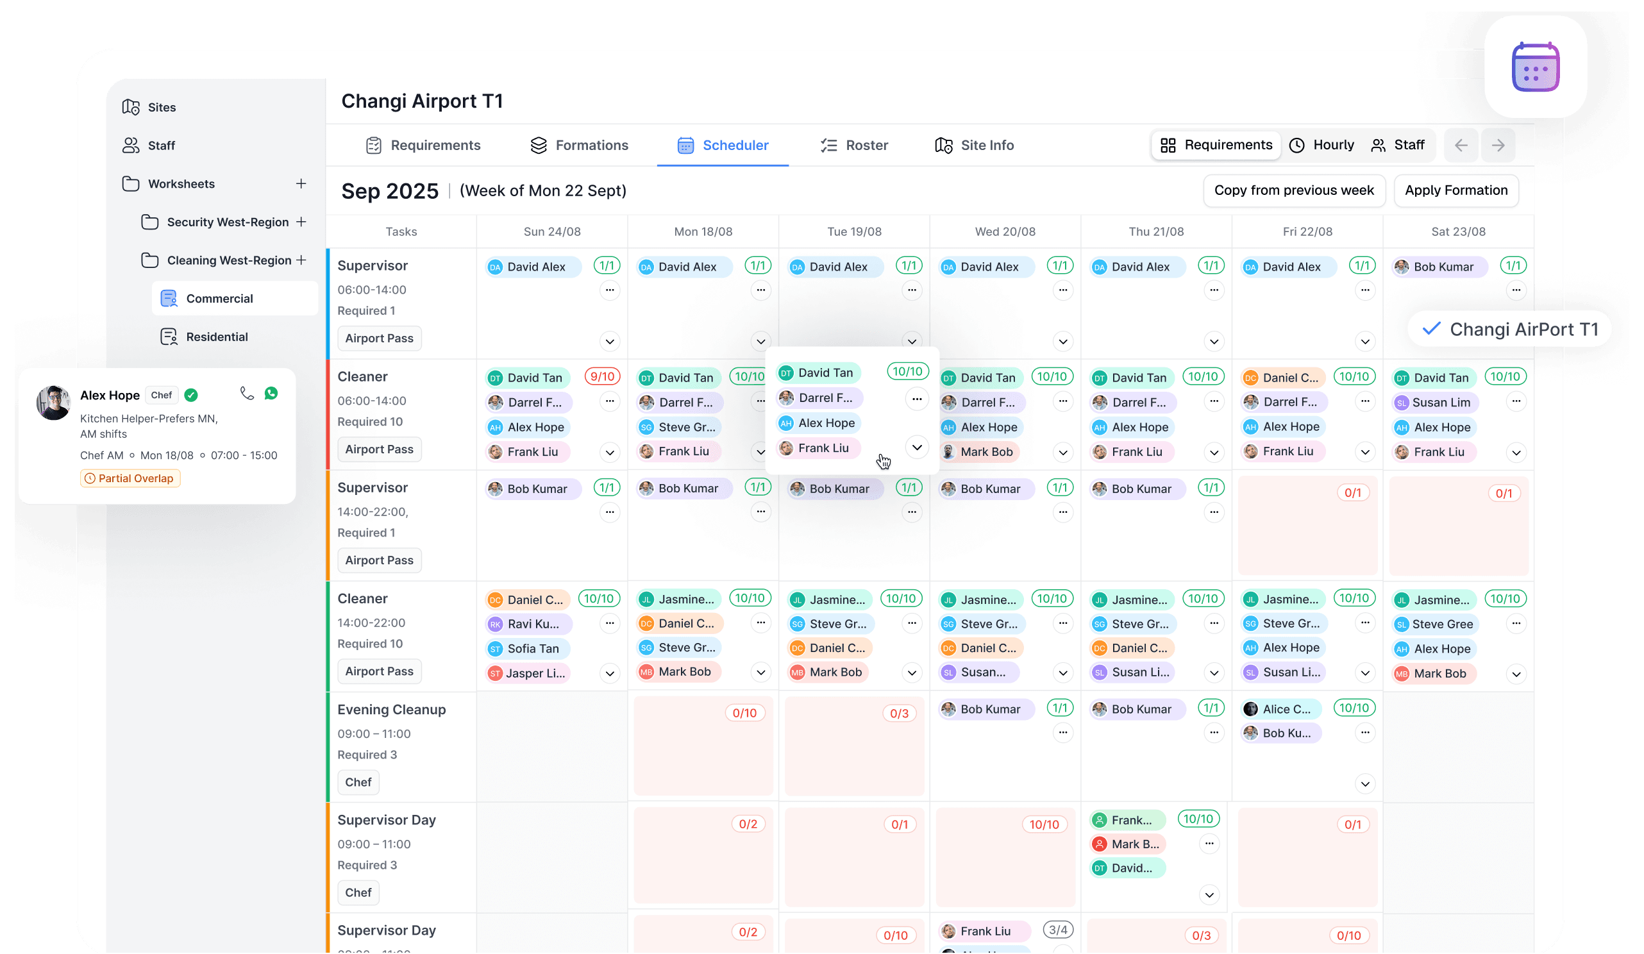Select Mark Bob chip in Cleaner morning Wed 20/08
This screenshot has width=1644, height=954.
[x=978, y=452]
